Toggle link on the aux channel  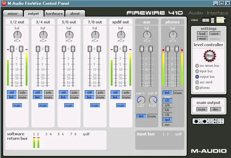point(141,116)
